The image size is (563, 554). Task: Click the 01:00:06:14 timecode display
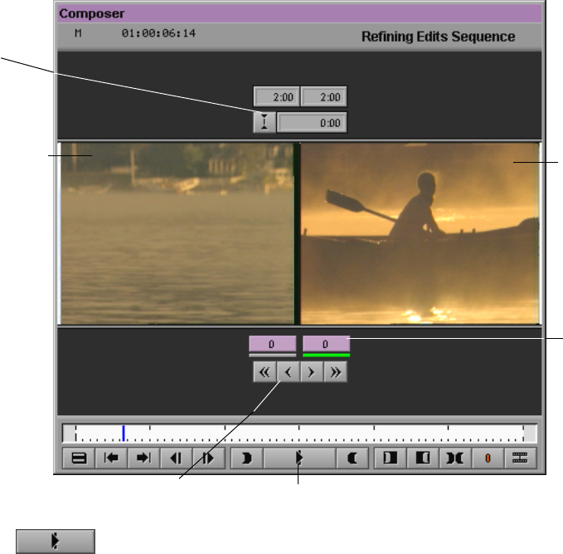[x=158, y=33]
